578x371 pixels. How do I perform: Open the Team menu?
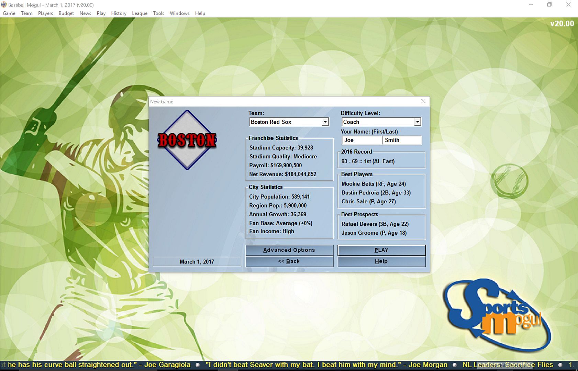coord(26,13)
